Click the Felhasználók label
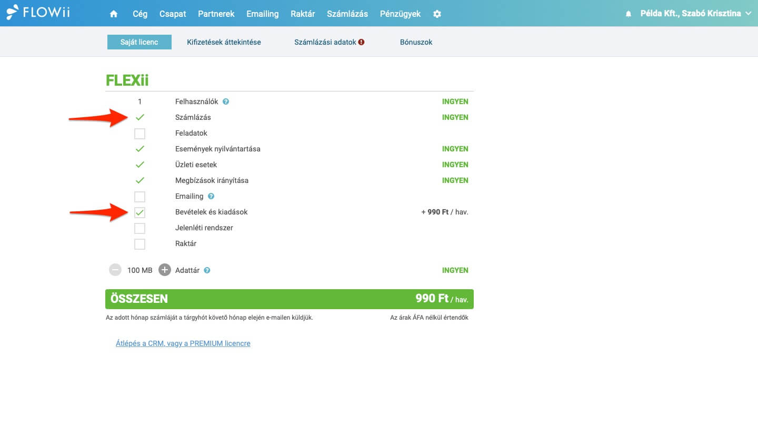Image resolution: width=758 pixels, height=439 pixels. coord(197,101)
